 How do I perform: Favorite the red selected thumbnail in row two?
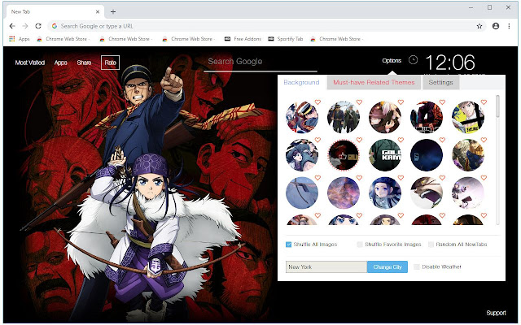pyautogui.click(x=359, y=140)
